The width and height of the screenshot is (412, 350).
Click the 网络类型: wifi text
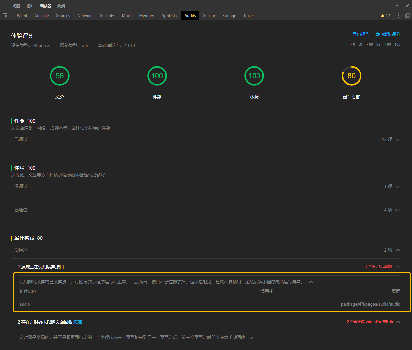(x=74, y=45)
